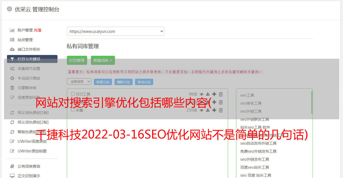Click the cloud upload icon for 接口文件相关
Image resolution: width=343 pixels, height=178 pixels.
pos(12,49)
